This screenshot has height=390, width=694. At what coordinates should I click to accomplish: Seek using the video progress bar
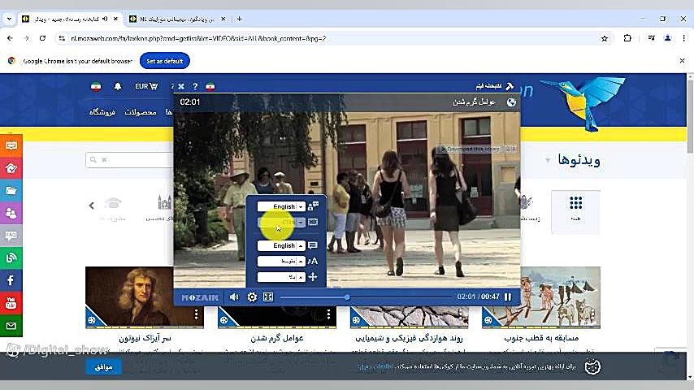pos(366,297)
